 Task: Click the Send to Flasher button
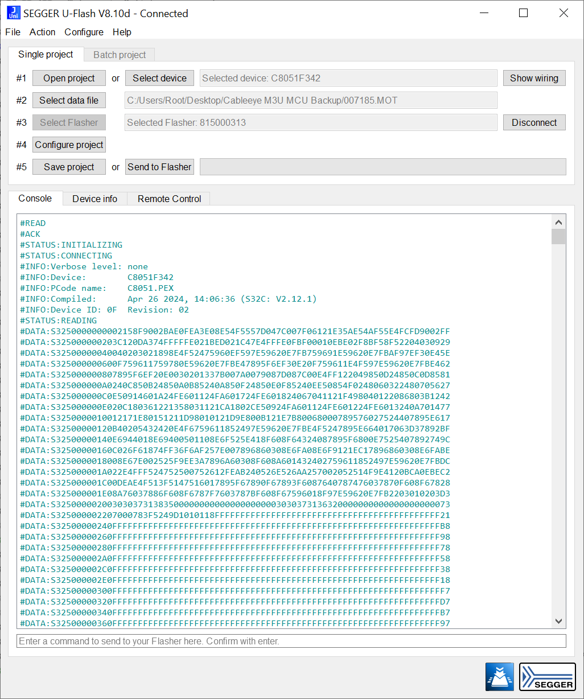(159, 167)
